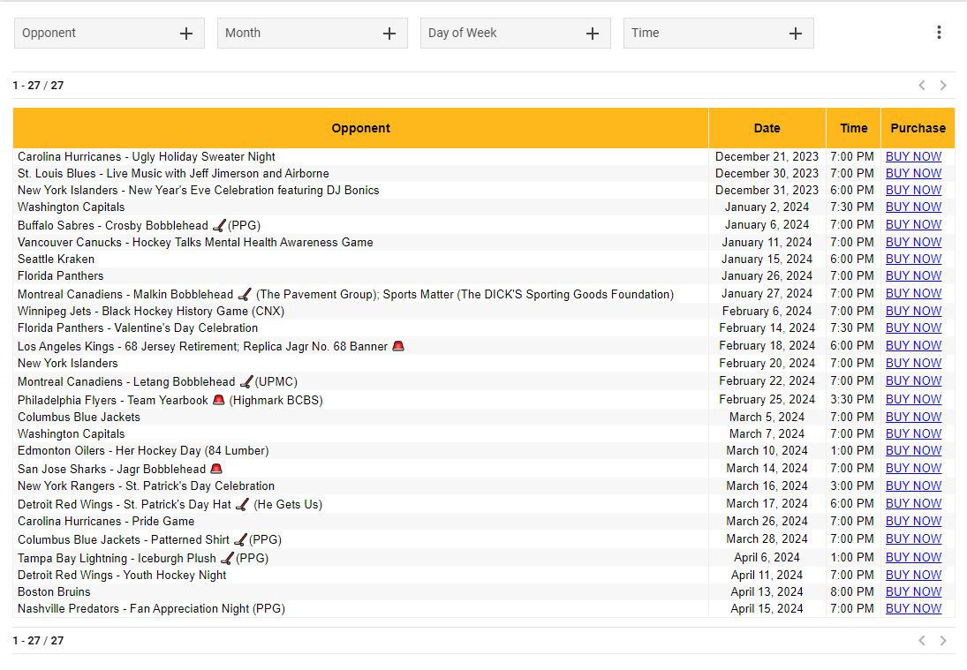The image size is (967, 670).
Task: Go to previous page using top arrow
Action: pyautogui.click(x=922, y=86)
